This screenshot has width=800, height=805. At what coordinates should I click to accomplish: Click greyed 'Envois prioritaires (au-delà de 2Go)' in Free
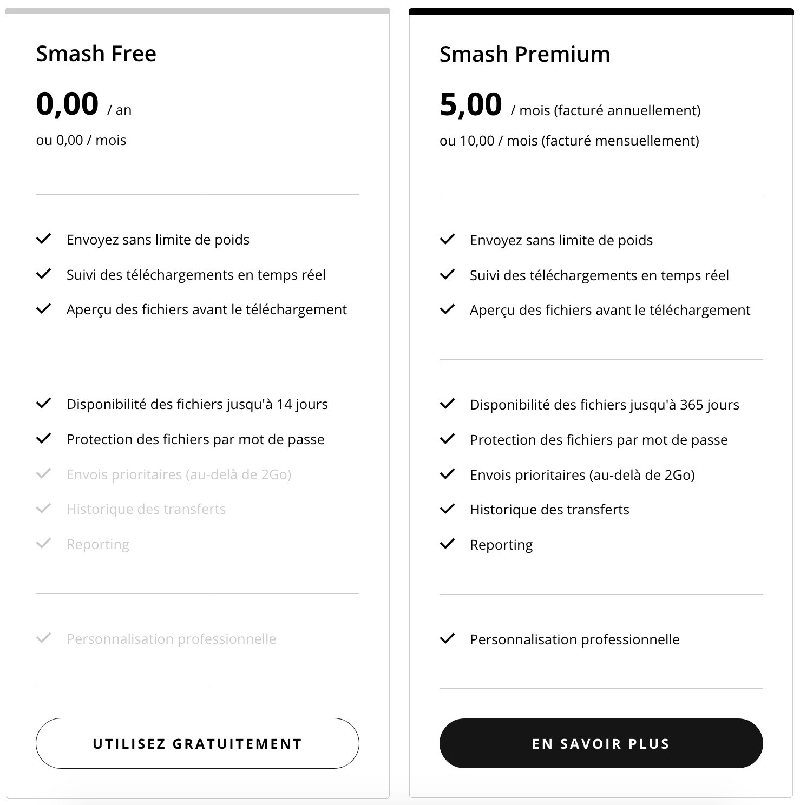point(179,474)
